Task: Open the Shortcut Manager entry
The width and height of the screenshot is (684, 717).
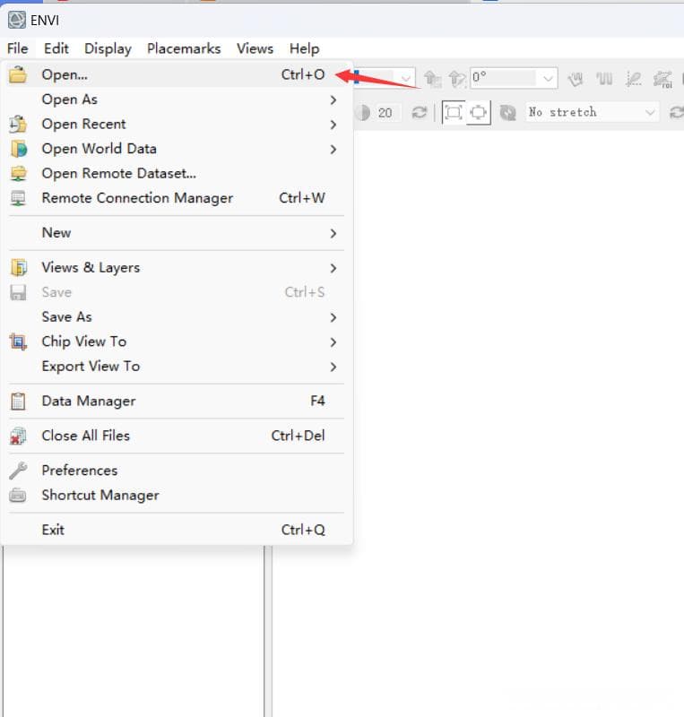Action: click(176, 496)
